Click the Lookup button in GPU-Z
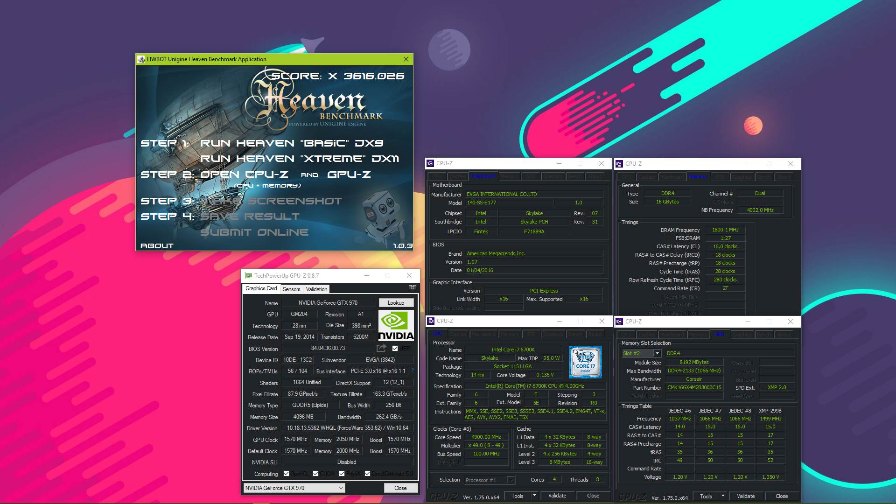 click(x=396, y=302)
